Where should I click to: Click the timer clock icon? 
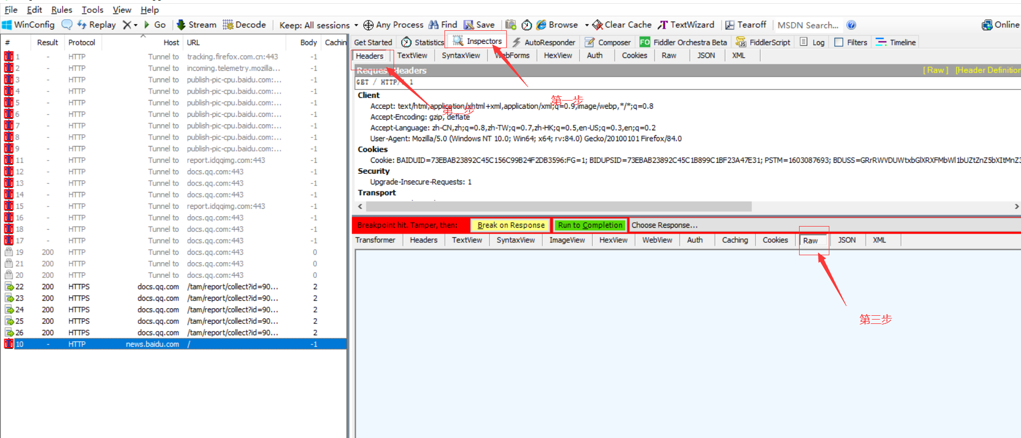(x=527, y=25)
